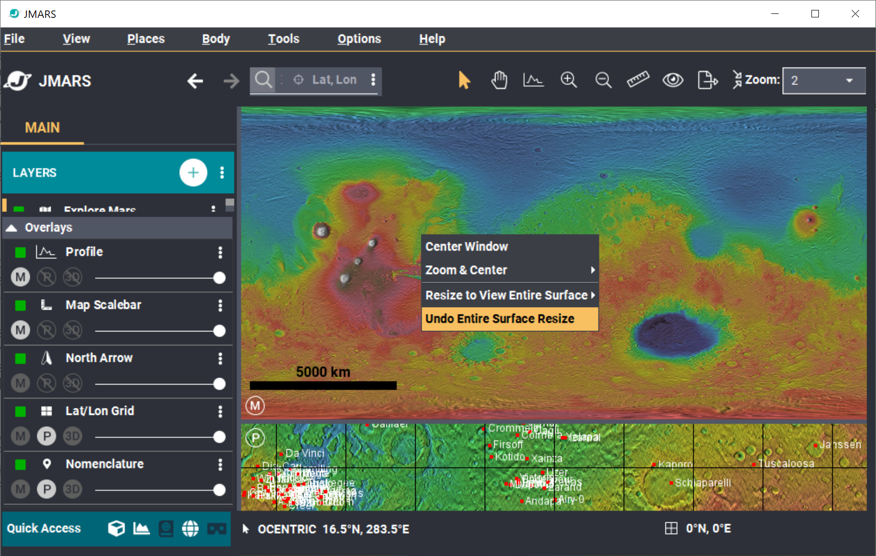Click the OCENTRIC coordinates readout

point(333,529)
